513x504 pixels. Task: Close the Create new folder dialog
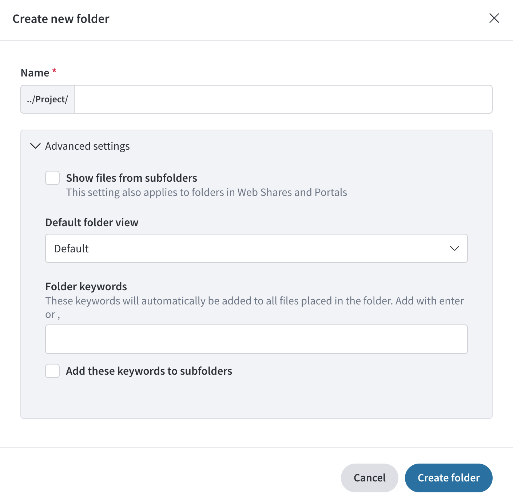[x=494, y=18]
